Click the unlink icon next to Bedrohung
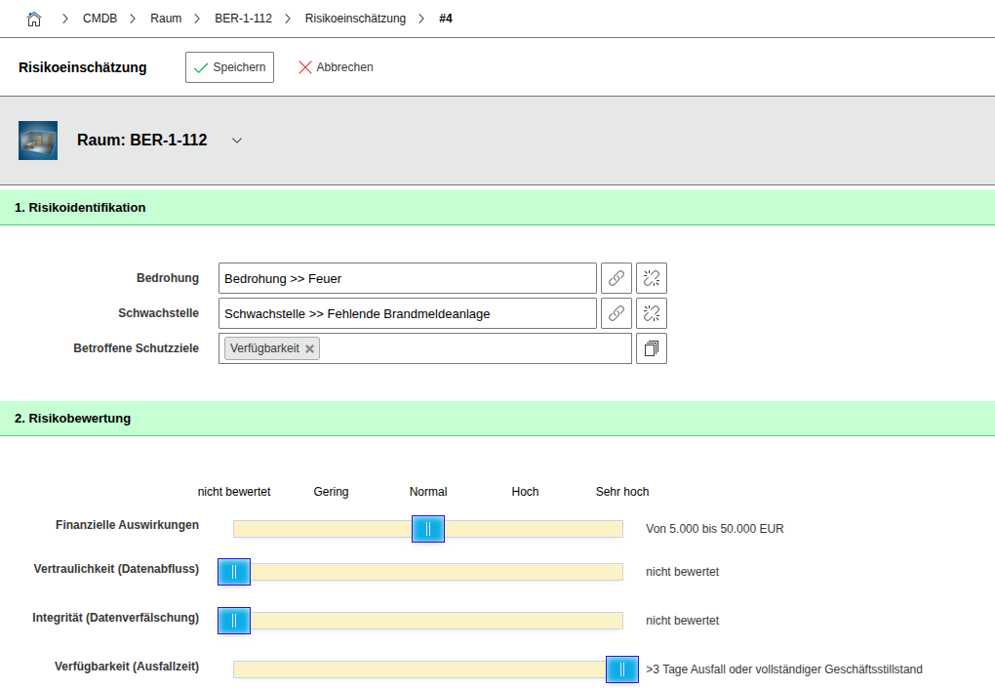995x688 pixels. [x=652, y=278]
